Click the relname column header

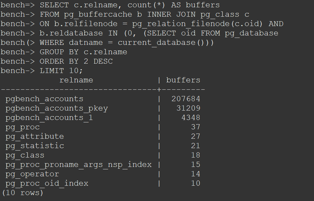76,80
